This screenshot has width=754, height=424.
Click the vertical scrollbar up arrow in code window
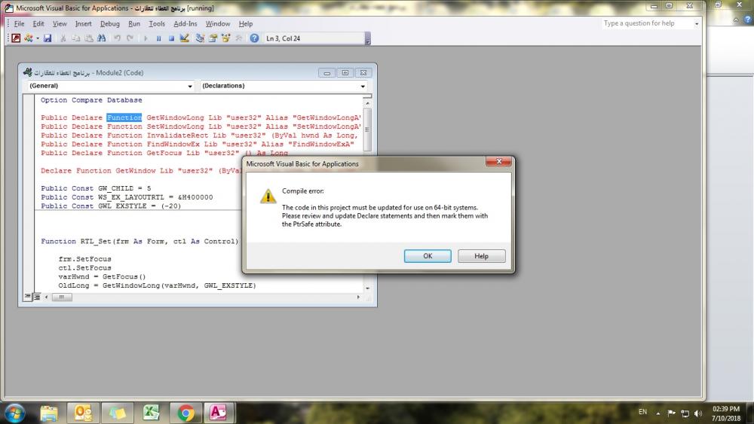coord(368,103)
